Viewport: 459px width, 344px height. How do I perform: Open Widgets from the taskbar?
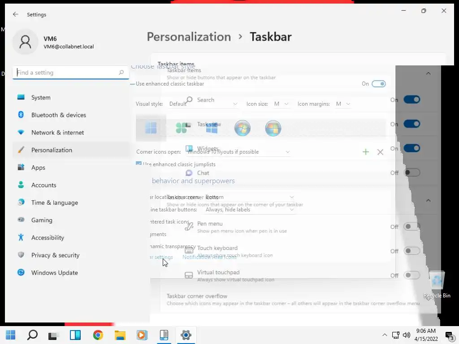(x=75, y=335)
